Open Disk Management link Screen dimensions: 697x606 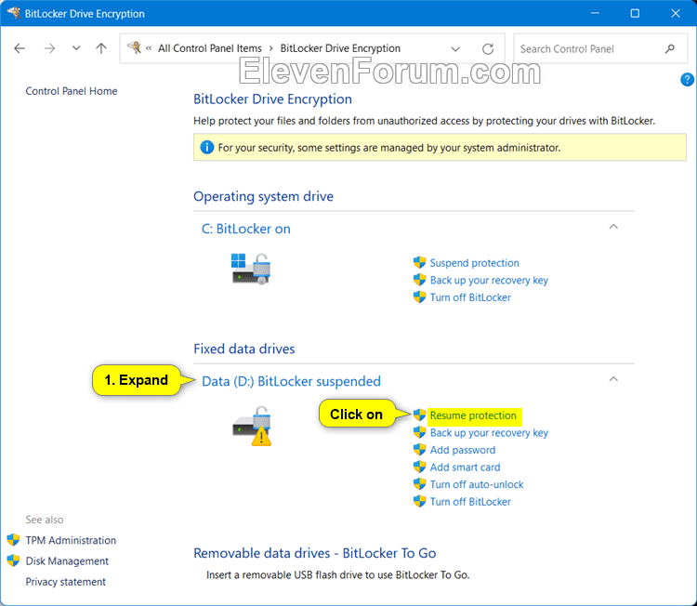click(x=67, y=561)
